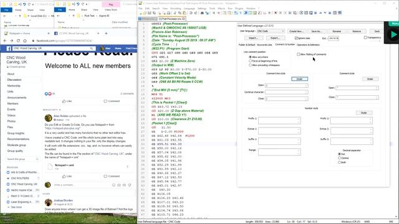
Task: Click Styler button under Number style
Action: [364, 113]
